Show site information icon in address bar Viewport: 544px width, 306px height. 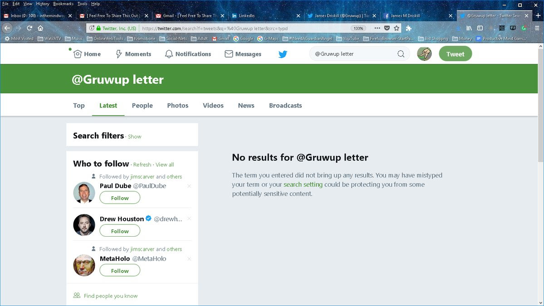click(x=92, y=28)
